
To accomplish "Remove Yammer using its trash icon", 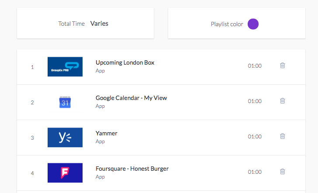I will point(283,136).
